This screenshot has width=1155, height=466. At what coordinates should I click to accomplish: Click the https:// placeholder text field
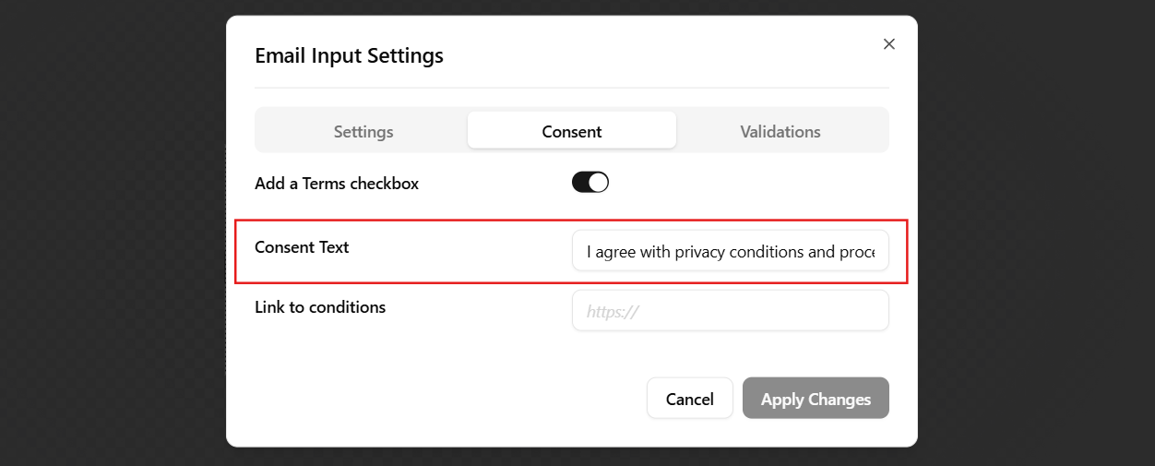coord(730,311)
